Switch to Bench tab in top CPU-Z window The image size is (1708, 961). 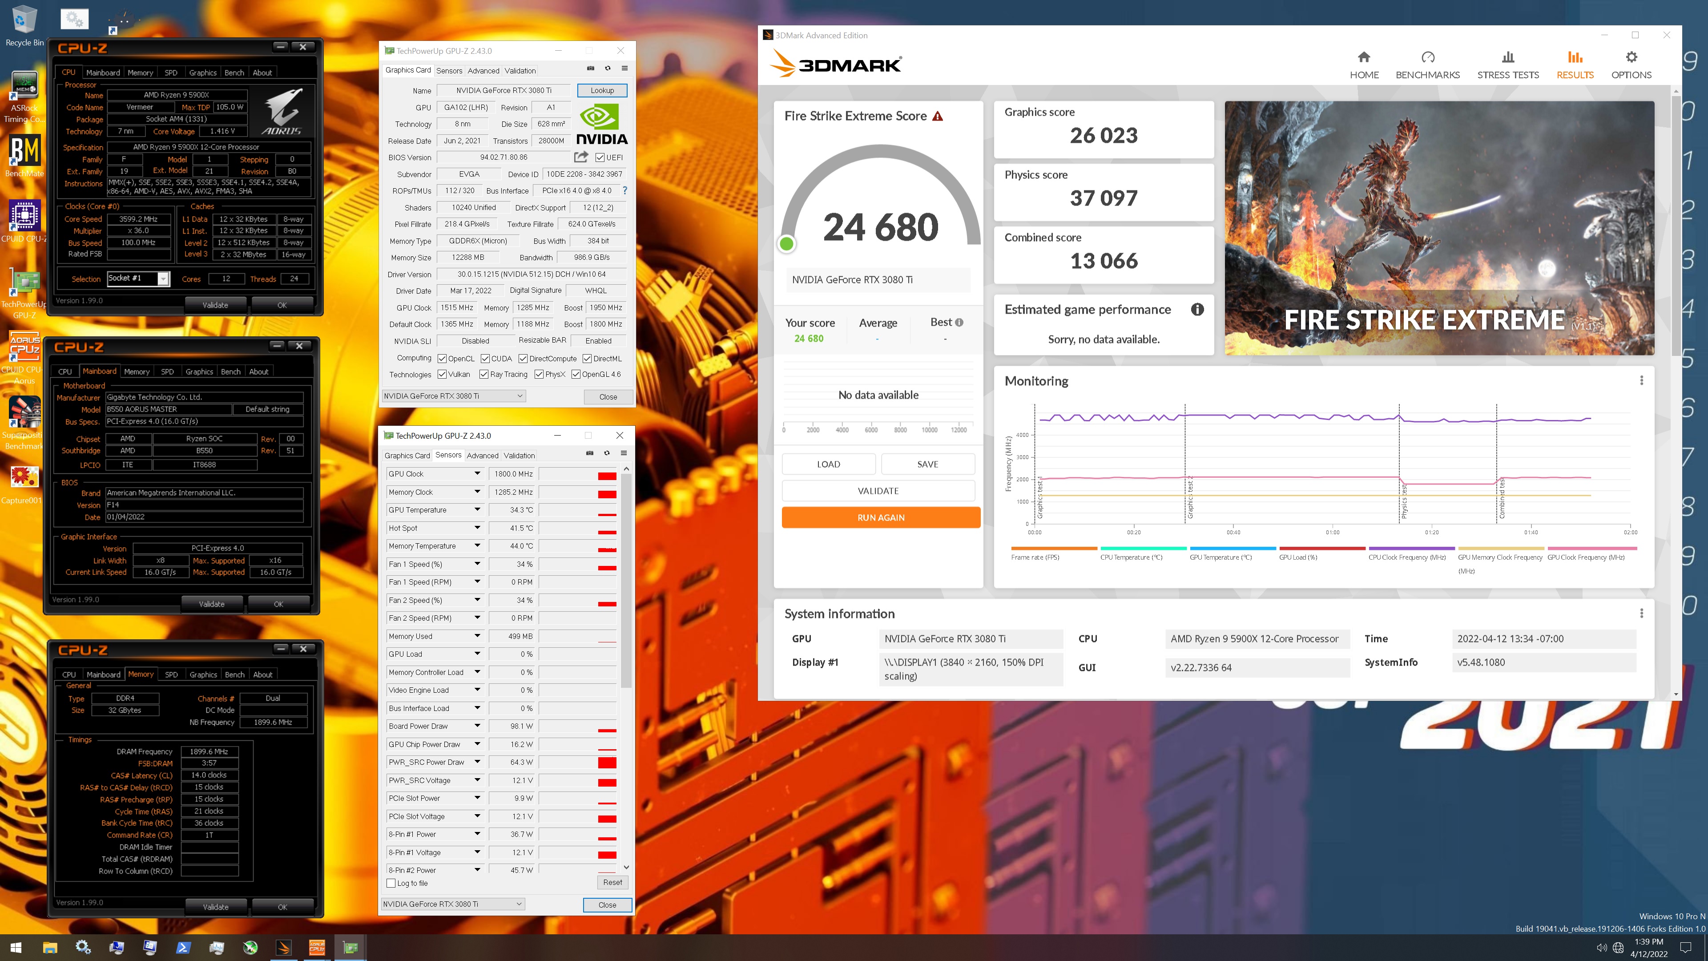tap(234, 73)
